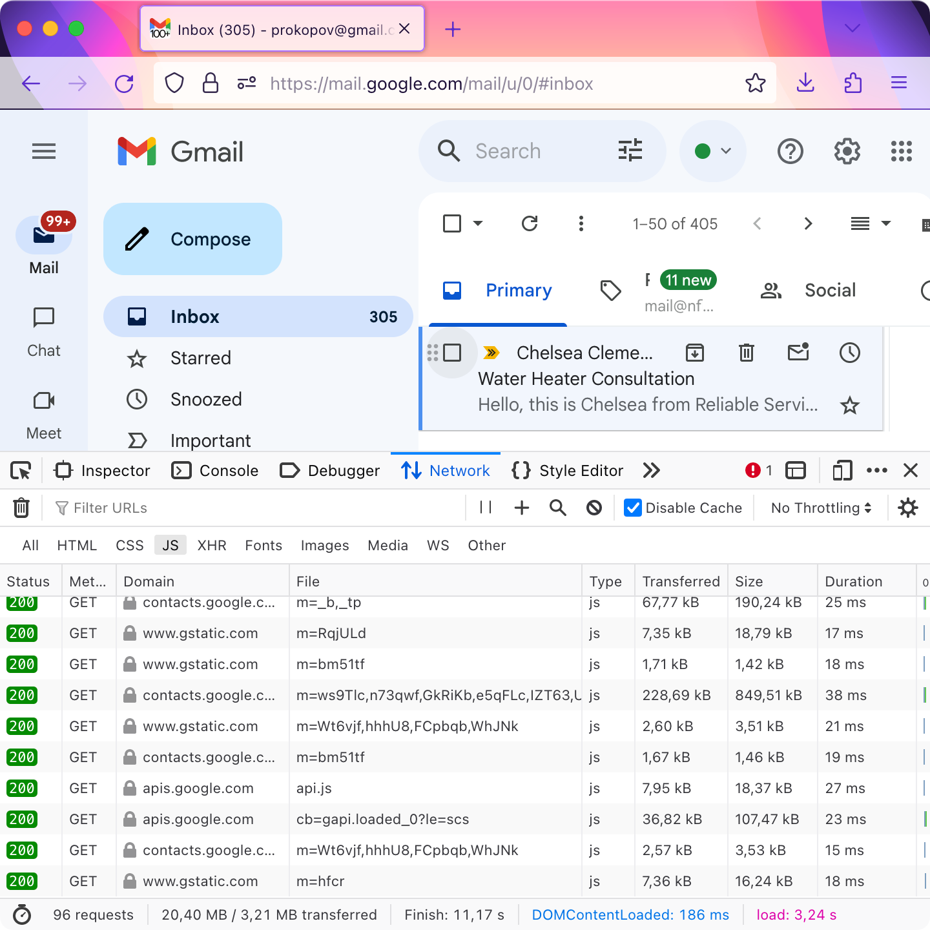The image size is (930, 930).
Task: Archive the Chelsea Clements email
Action: 695,353
